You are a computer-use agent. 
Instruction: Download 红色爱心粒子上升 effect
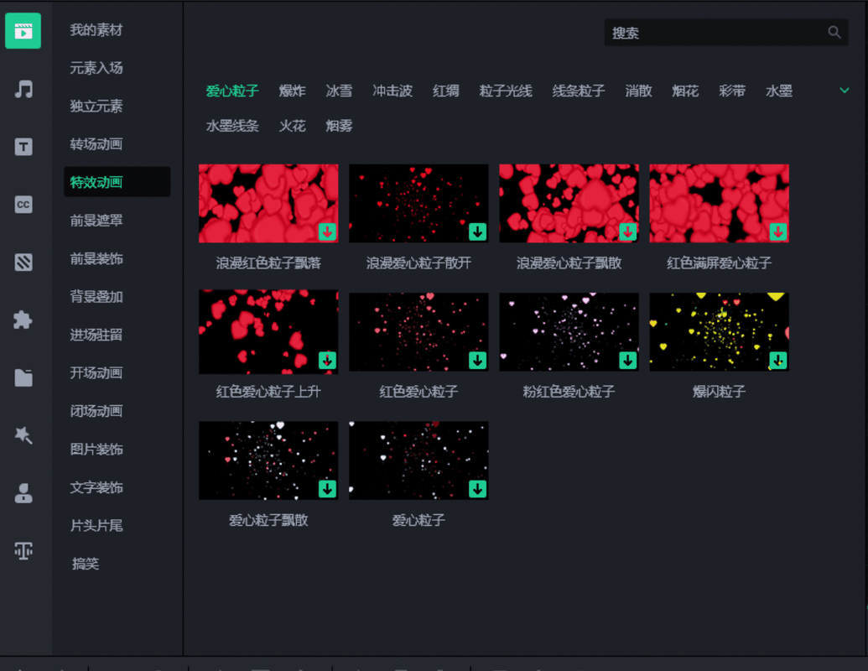327,361
